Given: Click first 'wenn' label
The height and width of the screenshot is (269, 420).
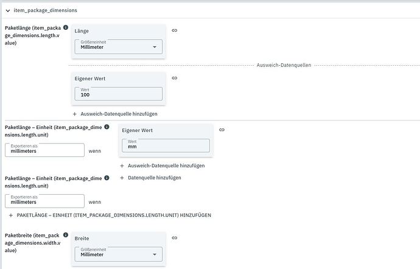Looking at the screenshot, I should [x=95, y=151].
